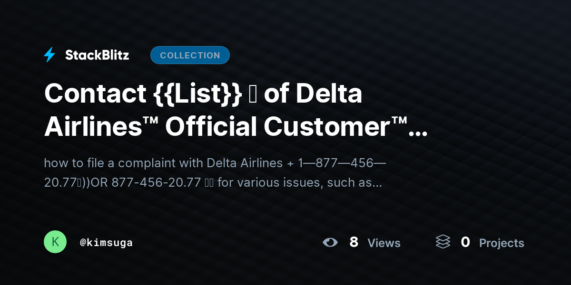The height and width of the screenshot is (285, 571).
Task: Open the @kimsuga profile username
Action: tap(106, 243)
